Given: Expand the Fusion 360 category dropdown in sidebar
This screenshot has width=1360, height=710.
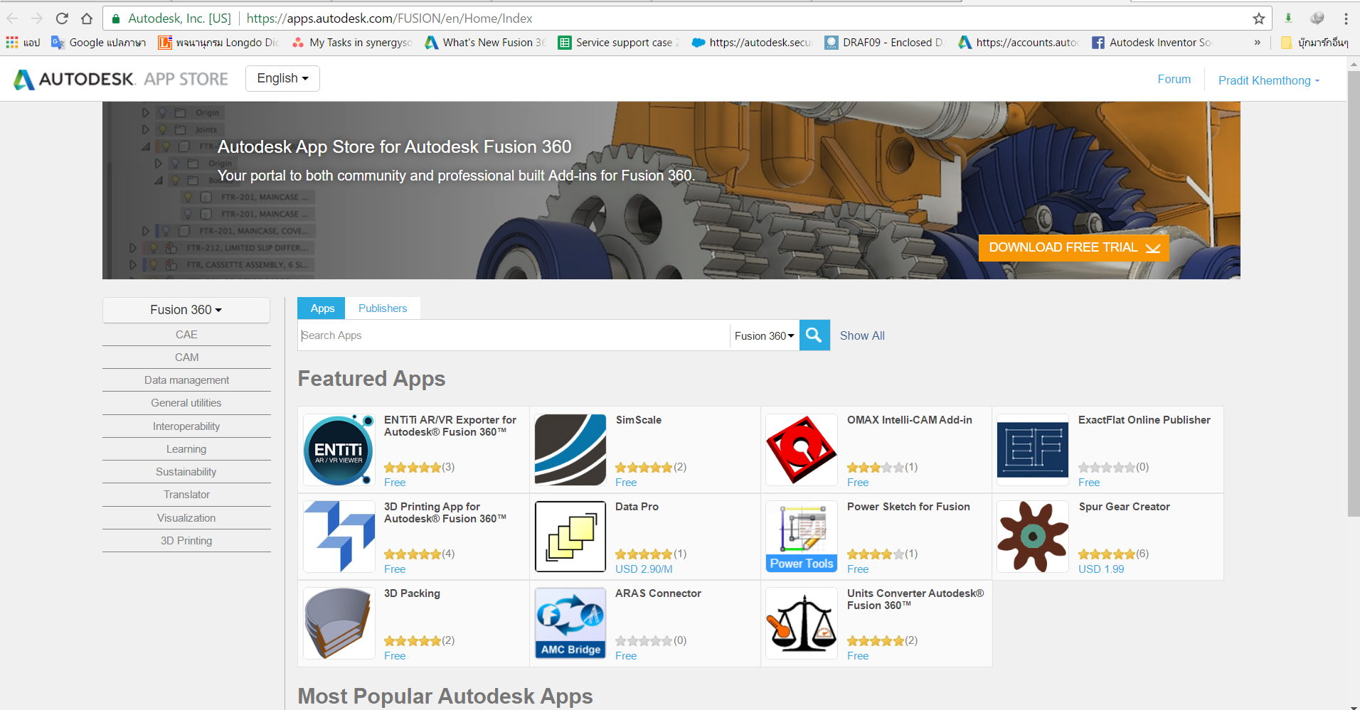Looking at the screenshot, I should pyautogui.click(x=186, y=310).
